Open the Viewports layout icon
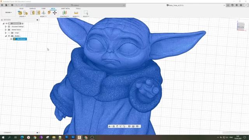 [x=137, y=126]
